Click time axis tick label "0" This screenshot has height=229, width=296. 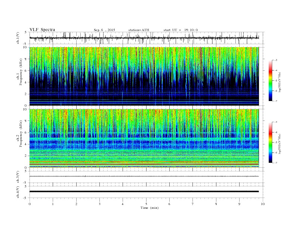[x=30, y=204]
